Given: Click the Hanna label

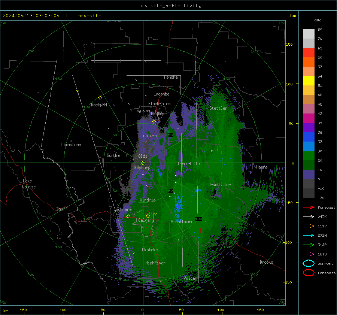Looking at the screenshot, I should (x=262, y=167).
